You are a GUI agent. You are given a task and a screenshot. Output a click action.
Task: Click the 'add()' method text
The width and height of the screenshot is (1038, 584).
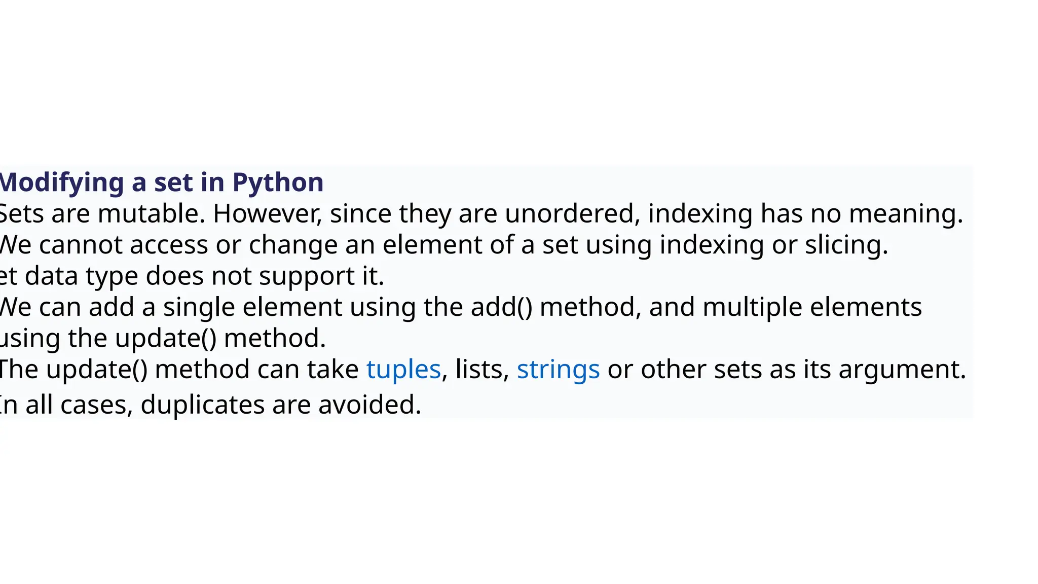click(501, 307)
